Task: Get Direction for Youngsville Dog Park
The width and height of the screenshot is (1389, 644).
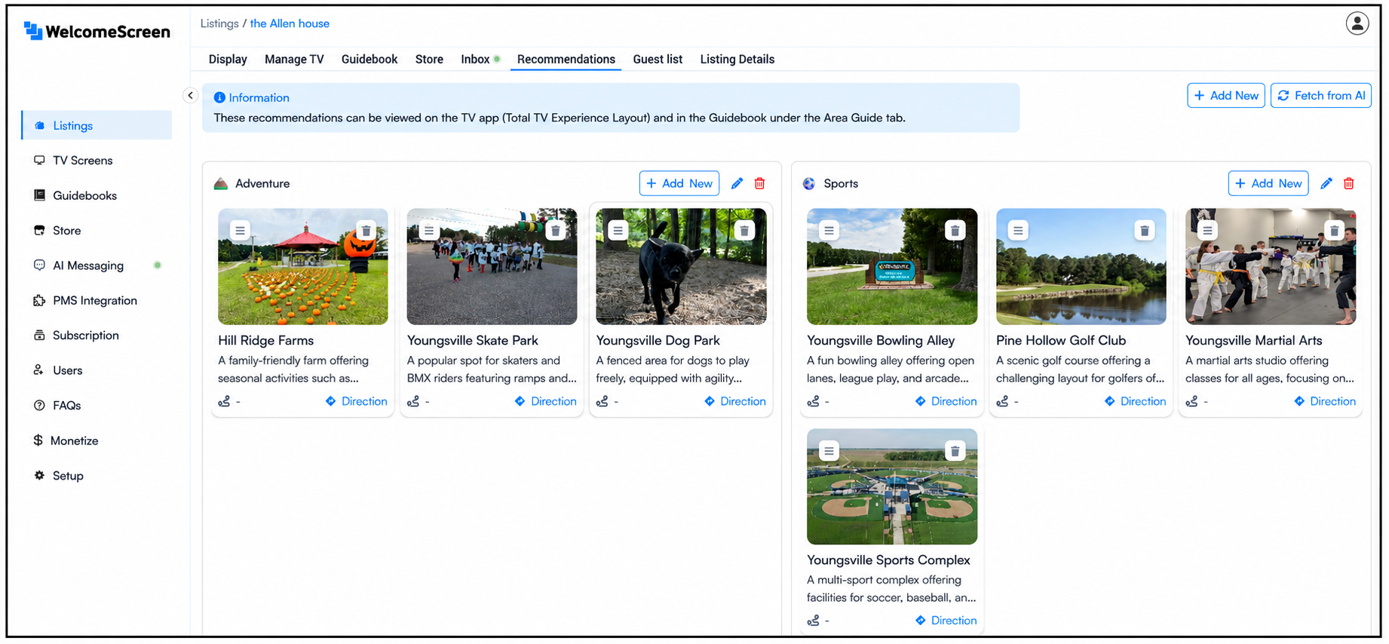Action: [x=735, y=401]
